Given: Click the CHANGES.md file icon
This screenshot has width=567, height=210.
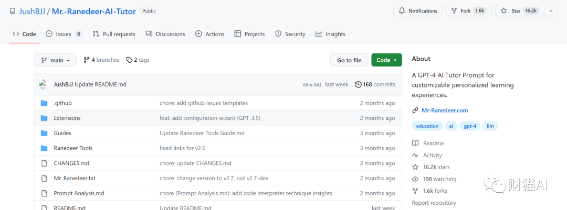Looking at the screenshot, I should click(x=44, y=163).
